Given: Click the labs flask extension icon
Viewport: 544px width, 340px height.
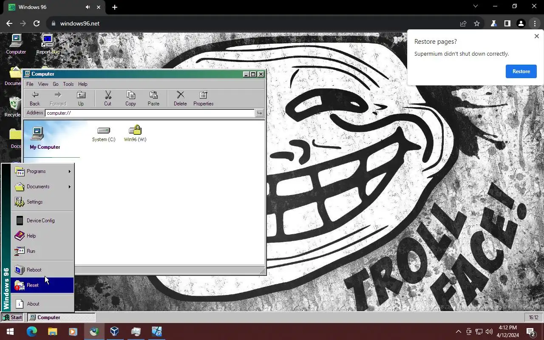Looking at the screenshot, I should click(x=493, y=23).
